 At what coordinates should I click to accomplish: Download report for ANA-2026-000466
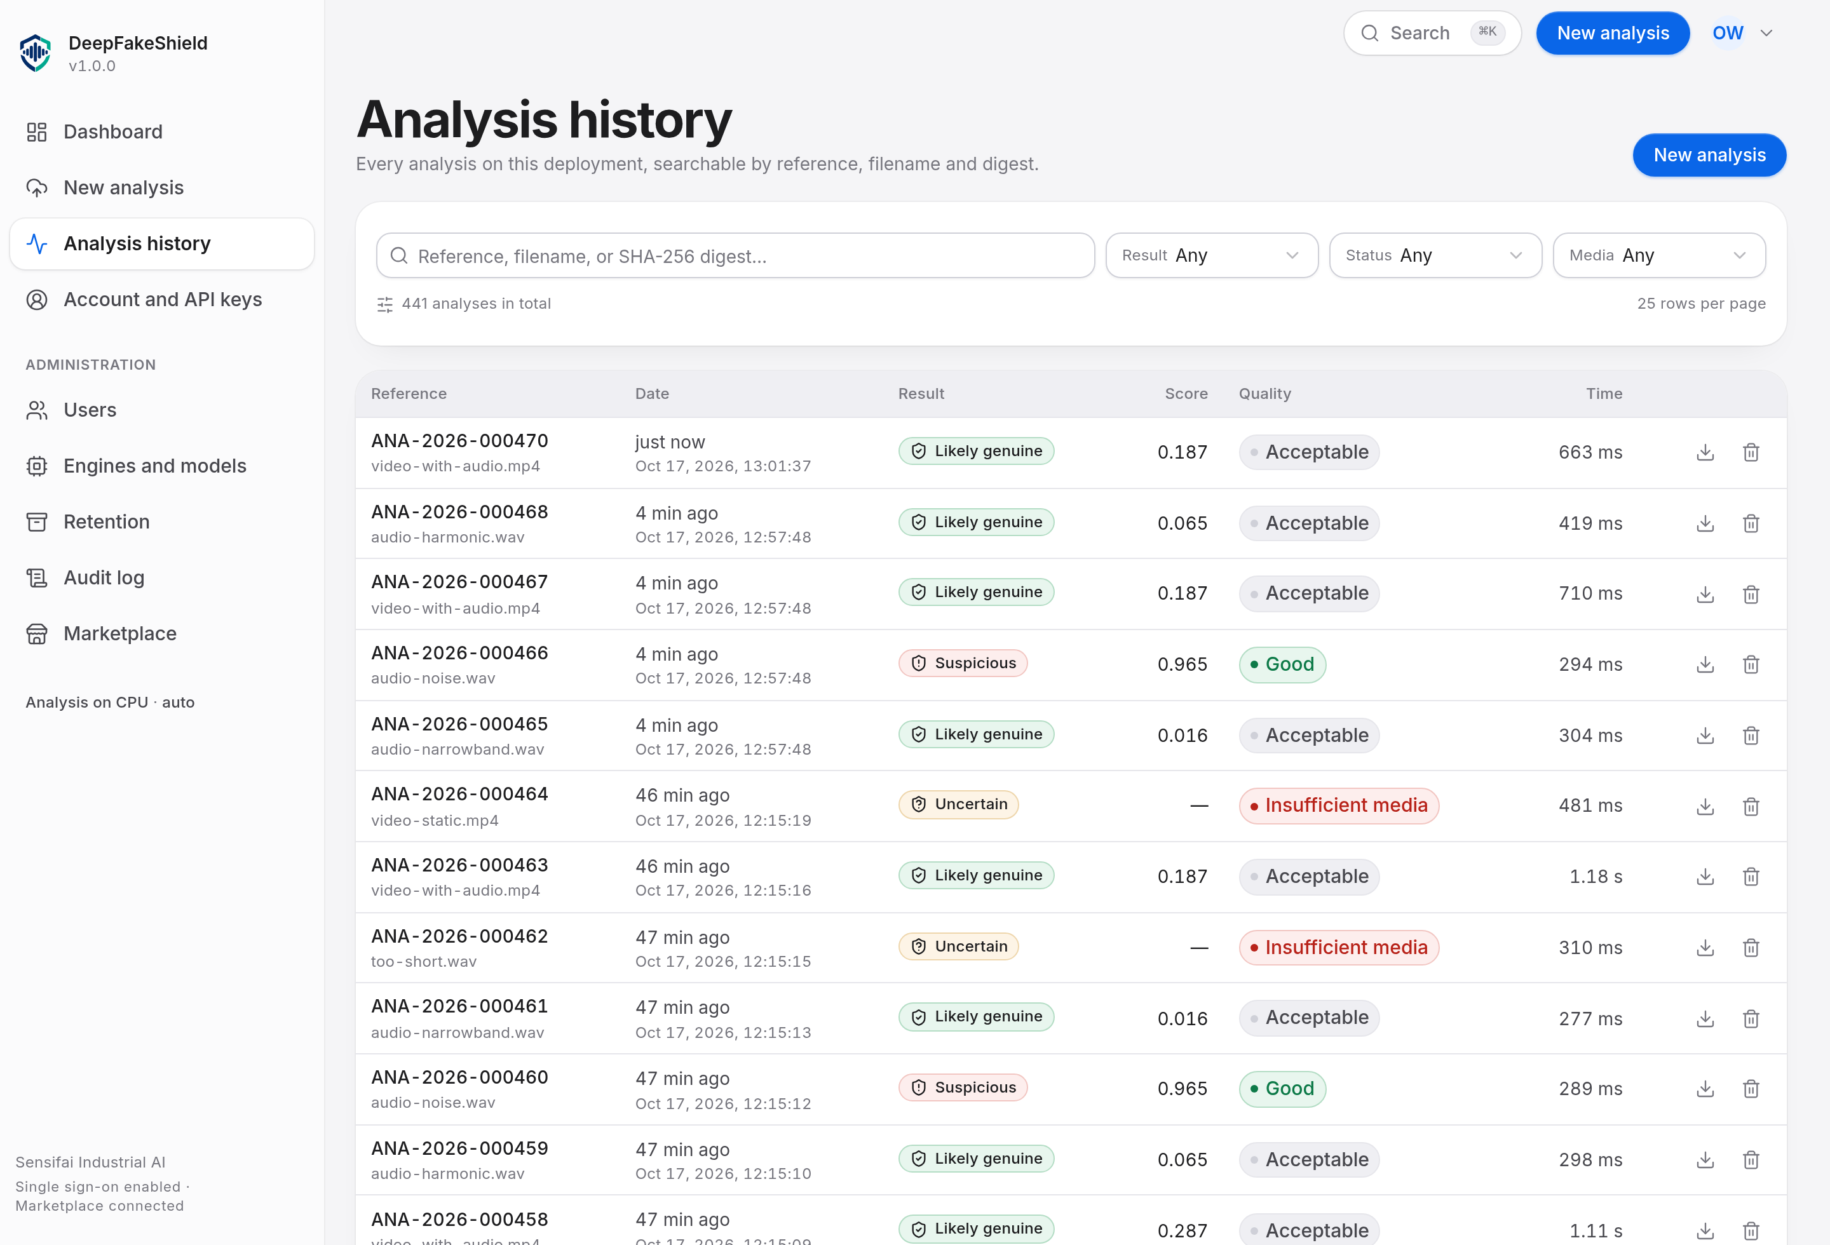pyautogui.click(x=1705, y=664)
